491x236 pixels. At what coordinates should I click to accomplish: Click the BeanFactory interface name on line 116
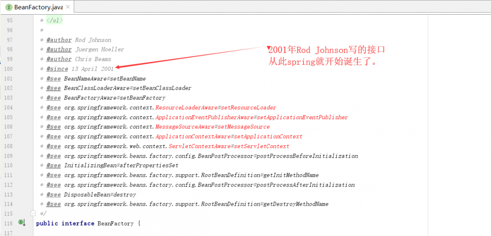coord(115,223)
